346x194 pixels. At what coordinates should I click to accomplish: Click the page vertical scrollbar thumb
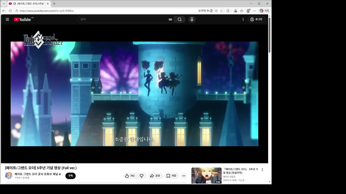[270, 35]
